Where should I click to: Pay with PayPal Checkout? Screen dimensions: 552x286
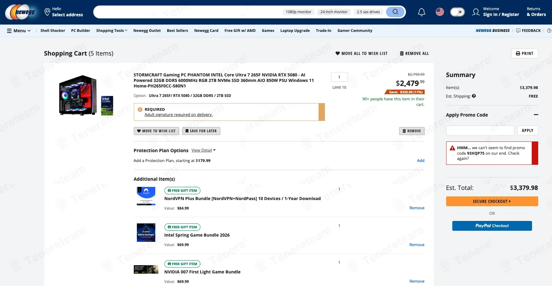pyautogui.click(x=492, y=226)
